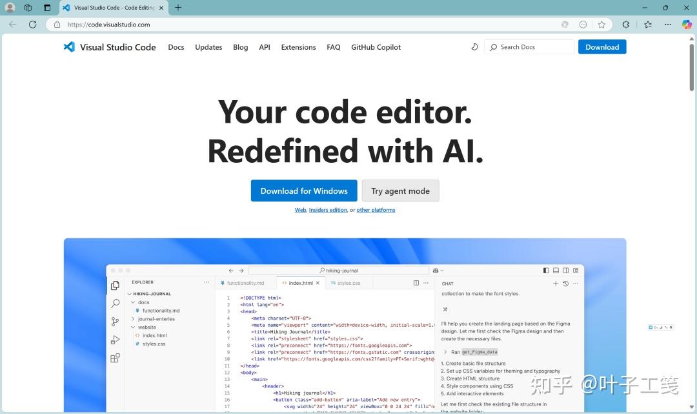
Task: Toggle the bottom panel layout icon
Action: click(x=556, y=271)
